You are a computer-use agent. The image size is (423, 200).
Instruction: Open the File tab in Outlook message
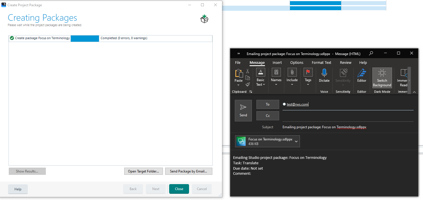[238, 62]
